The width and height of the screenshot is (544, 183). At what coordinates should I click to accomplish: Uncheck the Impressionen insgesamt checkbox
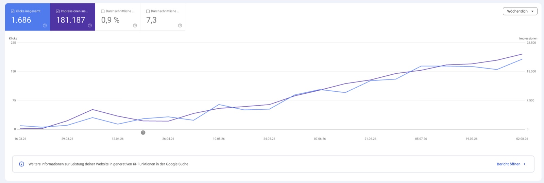point(58,11)
